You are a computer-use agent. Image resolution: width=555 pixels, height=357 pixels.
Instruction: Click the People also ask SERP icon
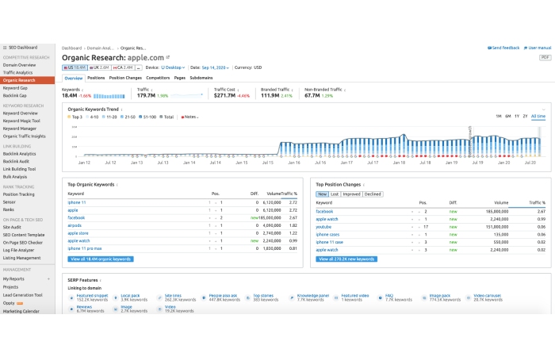click(204, 297)
